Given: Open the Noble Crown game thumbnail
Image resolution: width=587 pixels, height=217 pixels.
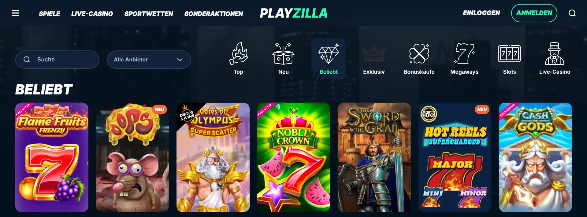Looking at the screenshot, I should (x=294, y=157).
